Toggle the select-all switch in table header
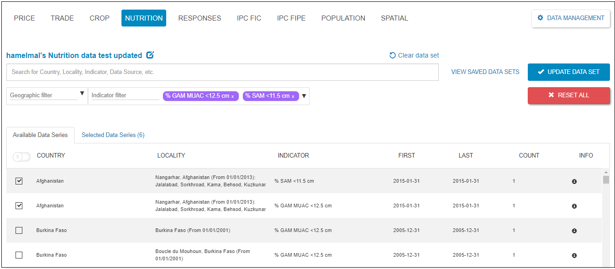The height and width of the screenshot is (269, 615). [21, 157]
